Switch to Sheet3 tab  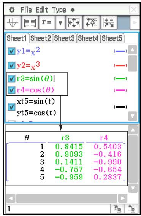64,38
